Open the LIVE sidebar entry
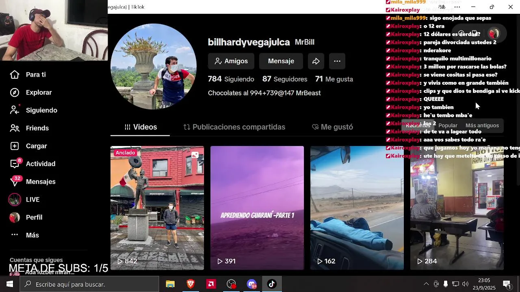 click(24, 200)
